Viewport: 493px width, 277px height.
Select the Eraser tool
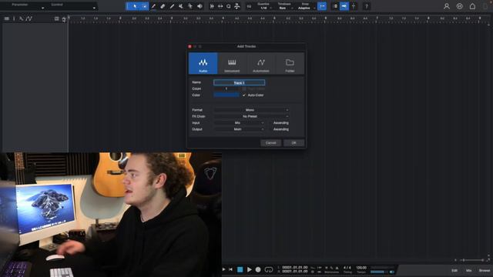[163, 6]
